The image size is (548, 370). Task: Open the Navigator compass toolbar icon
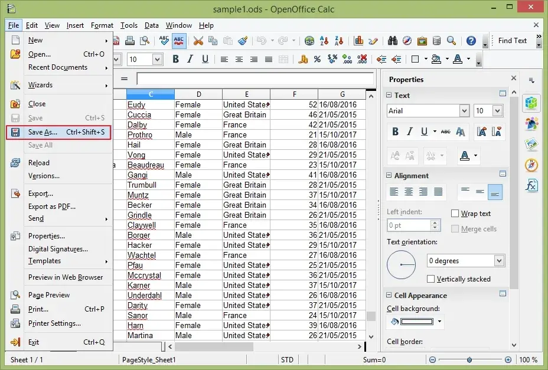(x=407, y=41)
